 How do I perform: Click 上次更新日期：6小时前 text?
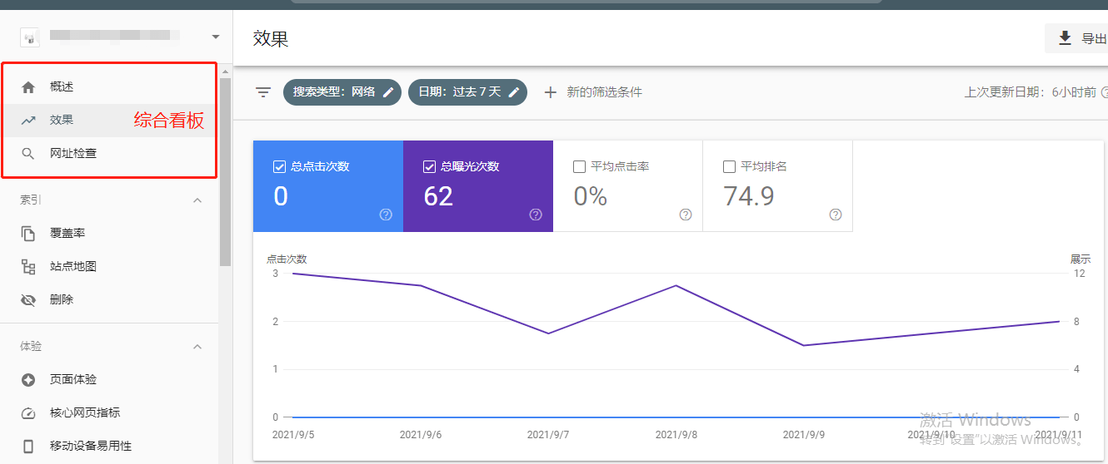click(1031, 92)
